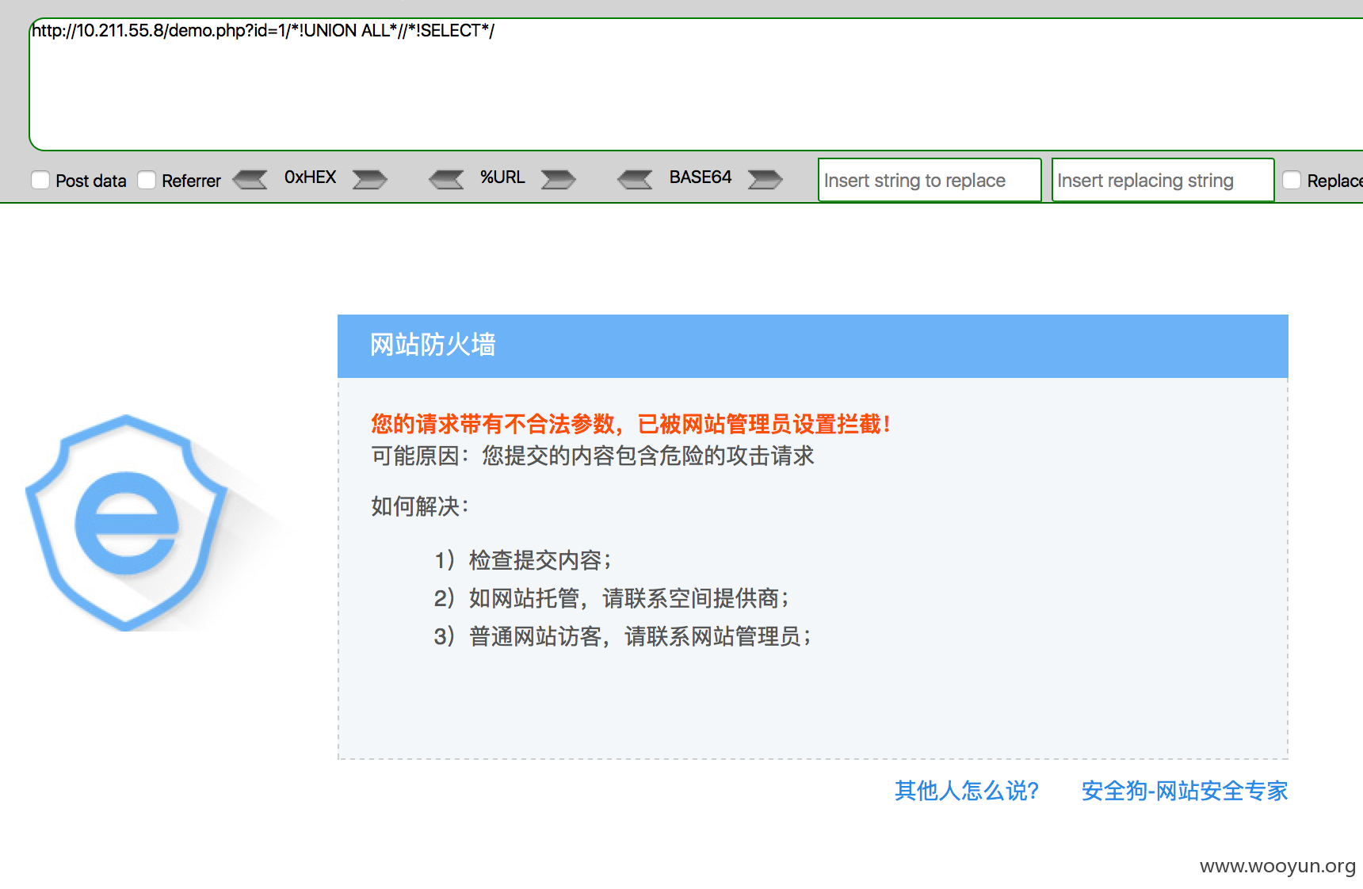Viewport: 1363px width, 889px height.
Task: Open the 其他人怎么说? link
Action: tap(967, 791)
